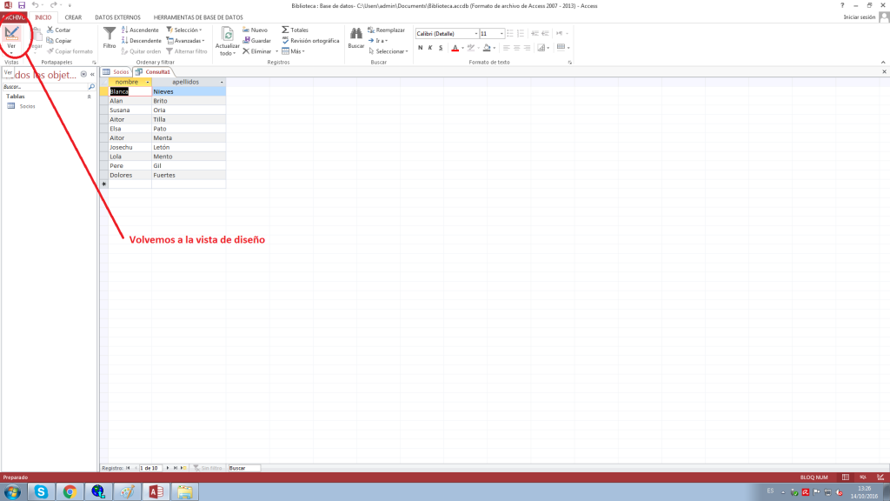Switch to the Socios table tab
This screenshot has width=890, height=501.
(116, 71)
